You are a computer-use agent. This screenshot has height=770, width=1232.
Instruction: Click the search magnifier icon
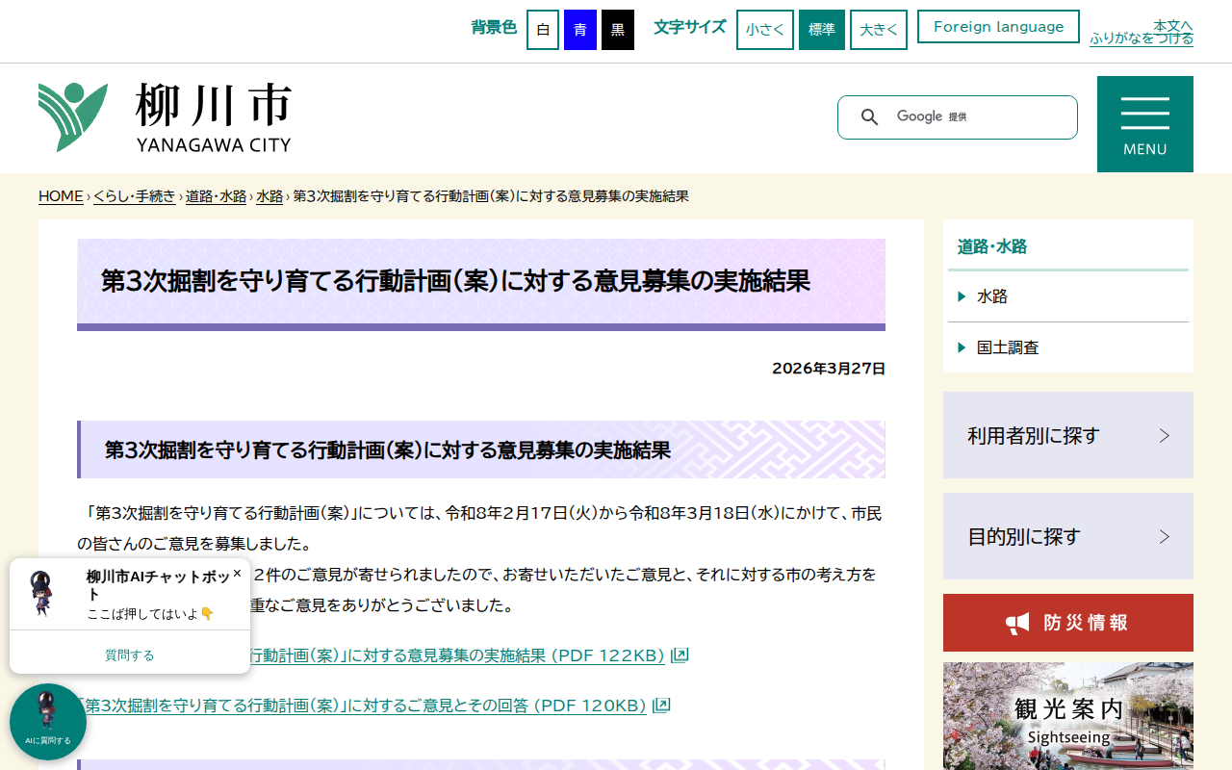click(869, 116)
